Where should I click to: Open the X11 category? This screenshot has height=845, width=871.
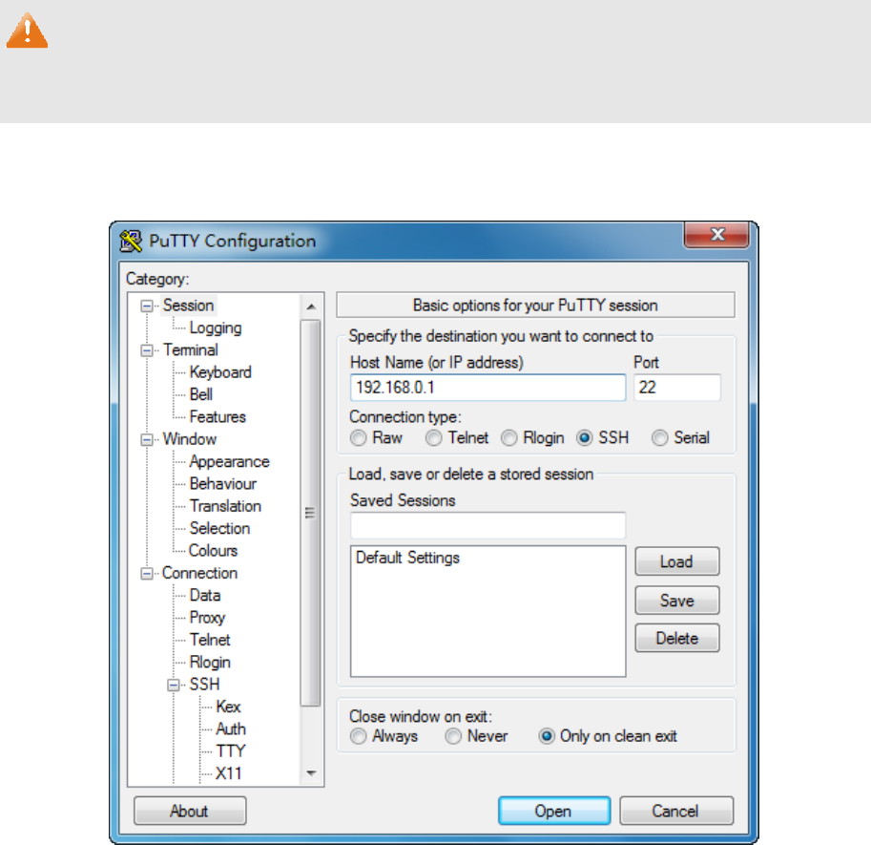pyautogui.click(x=228, y=773)
